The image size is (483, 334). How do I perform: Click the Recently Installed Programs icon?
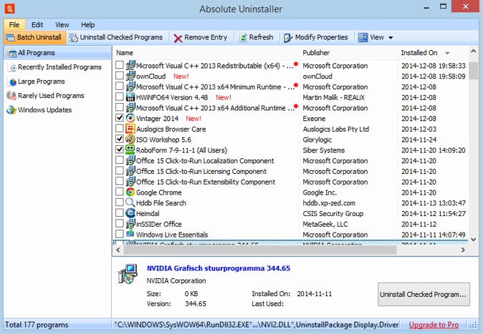coord(12,67)
